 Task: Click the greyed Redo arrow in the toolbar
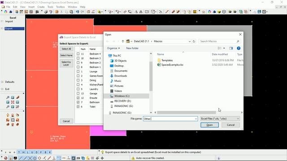83,12
